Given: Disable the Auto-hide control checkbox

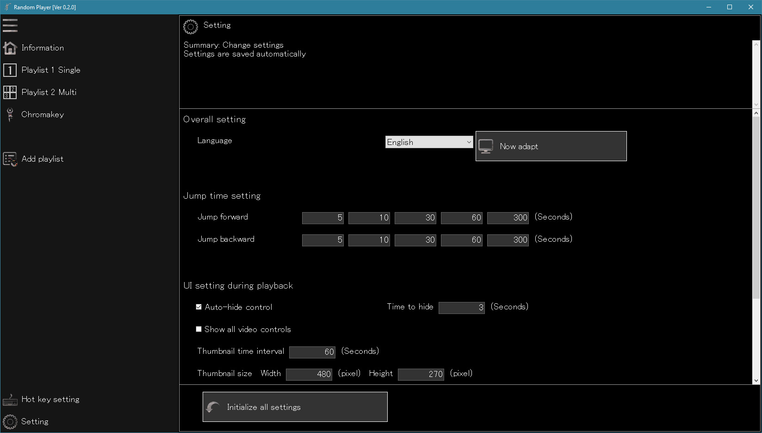Looking at the screenshot, I should coord(199,307).
